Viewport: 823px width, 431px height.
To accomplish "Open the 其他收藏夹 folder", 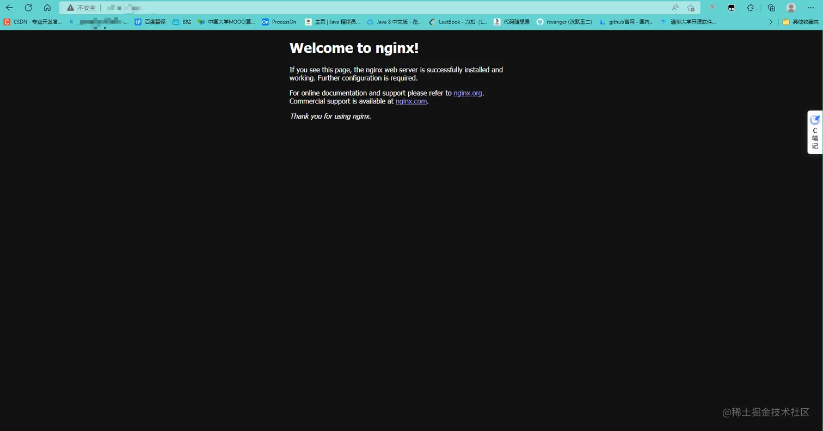I will [x=801, y=22].
